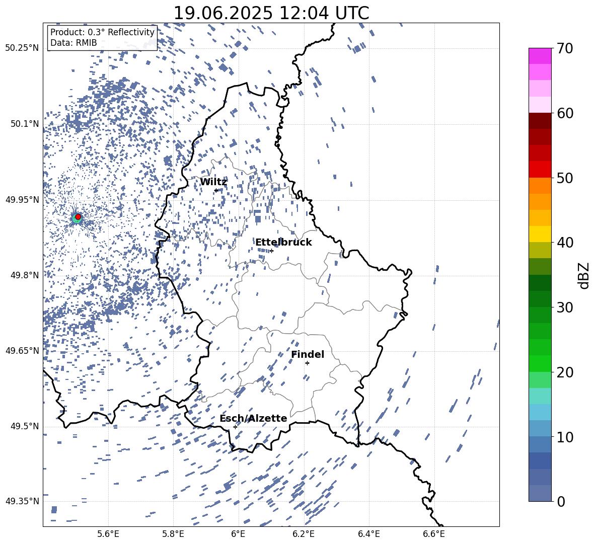
Task: Click colorbar tick label 70
Action: [565, 48]
